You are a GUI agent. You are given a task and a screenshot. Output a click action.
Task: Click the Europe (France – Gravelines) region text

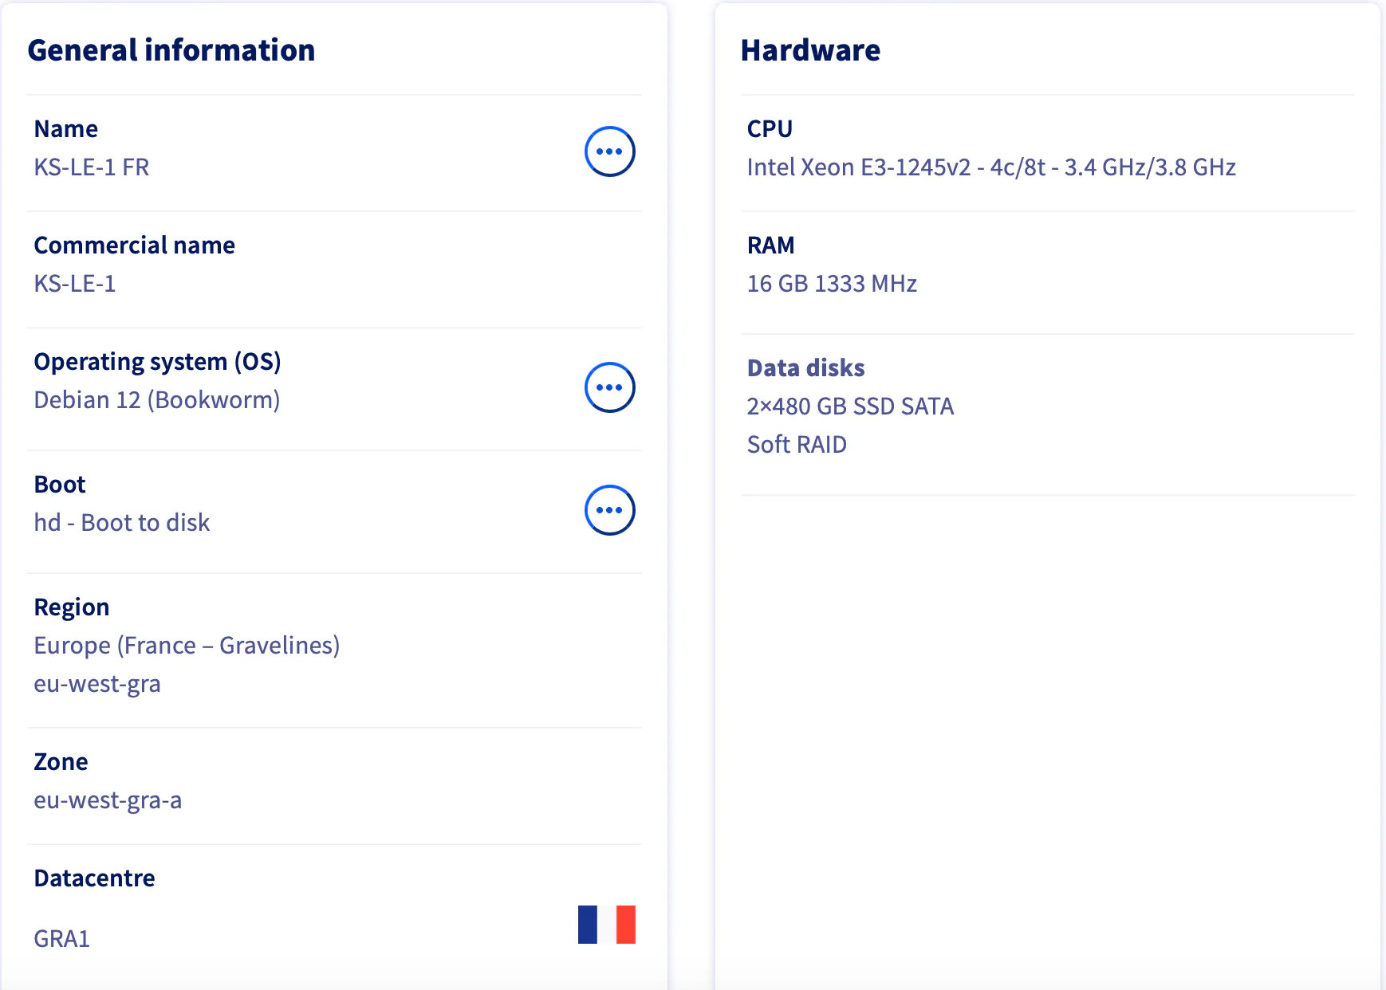187,646
